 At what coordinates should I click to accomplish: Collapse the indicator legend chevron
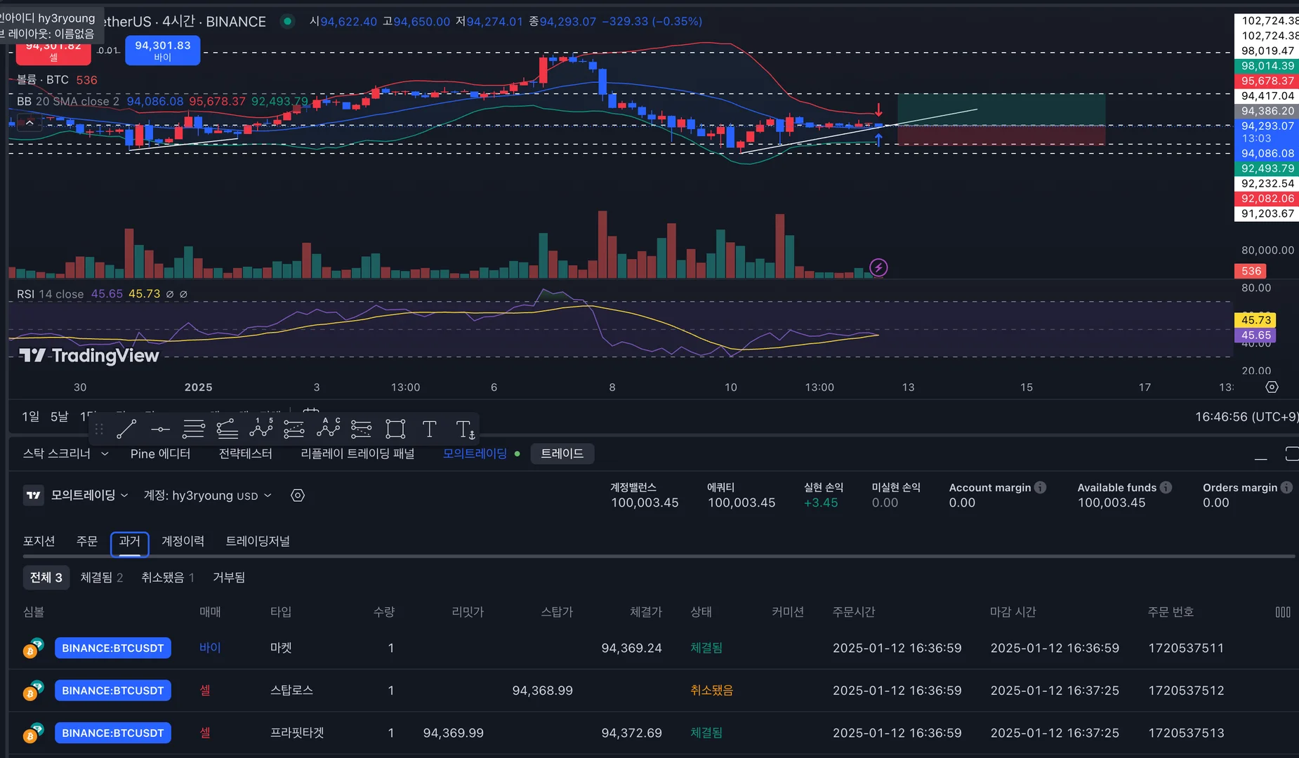click(29, 124)
